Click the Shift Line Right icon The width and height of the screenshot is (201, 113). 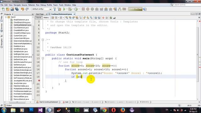[x=99, y=18]
